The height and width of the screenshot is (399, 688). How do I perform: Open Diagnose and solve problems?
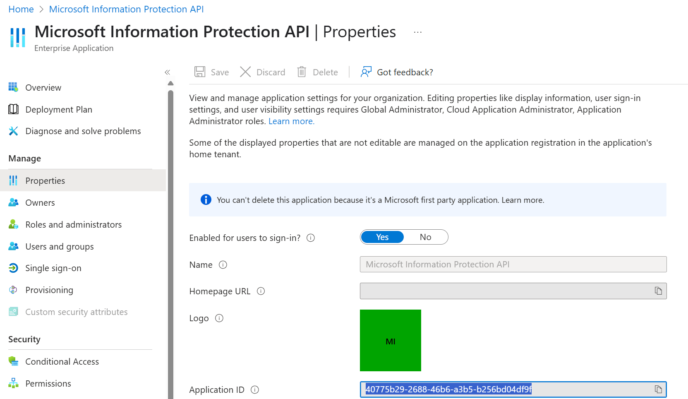83,131
